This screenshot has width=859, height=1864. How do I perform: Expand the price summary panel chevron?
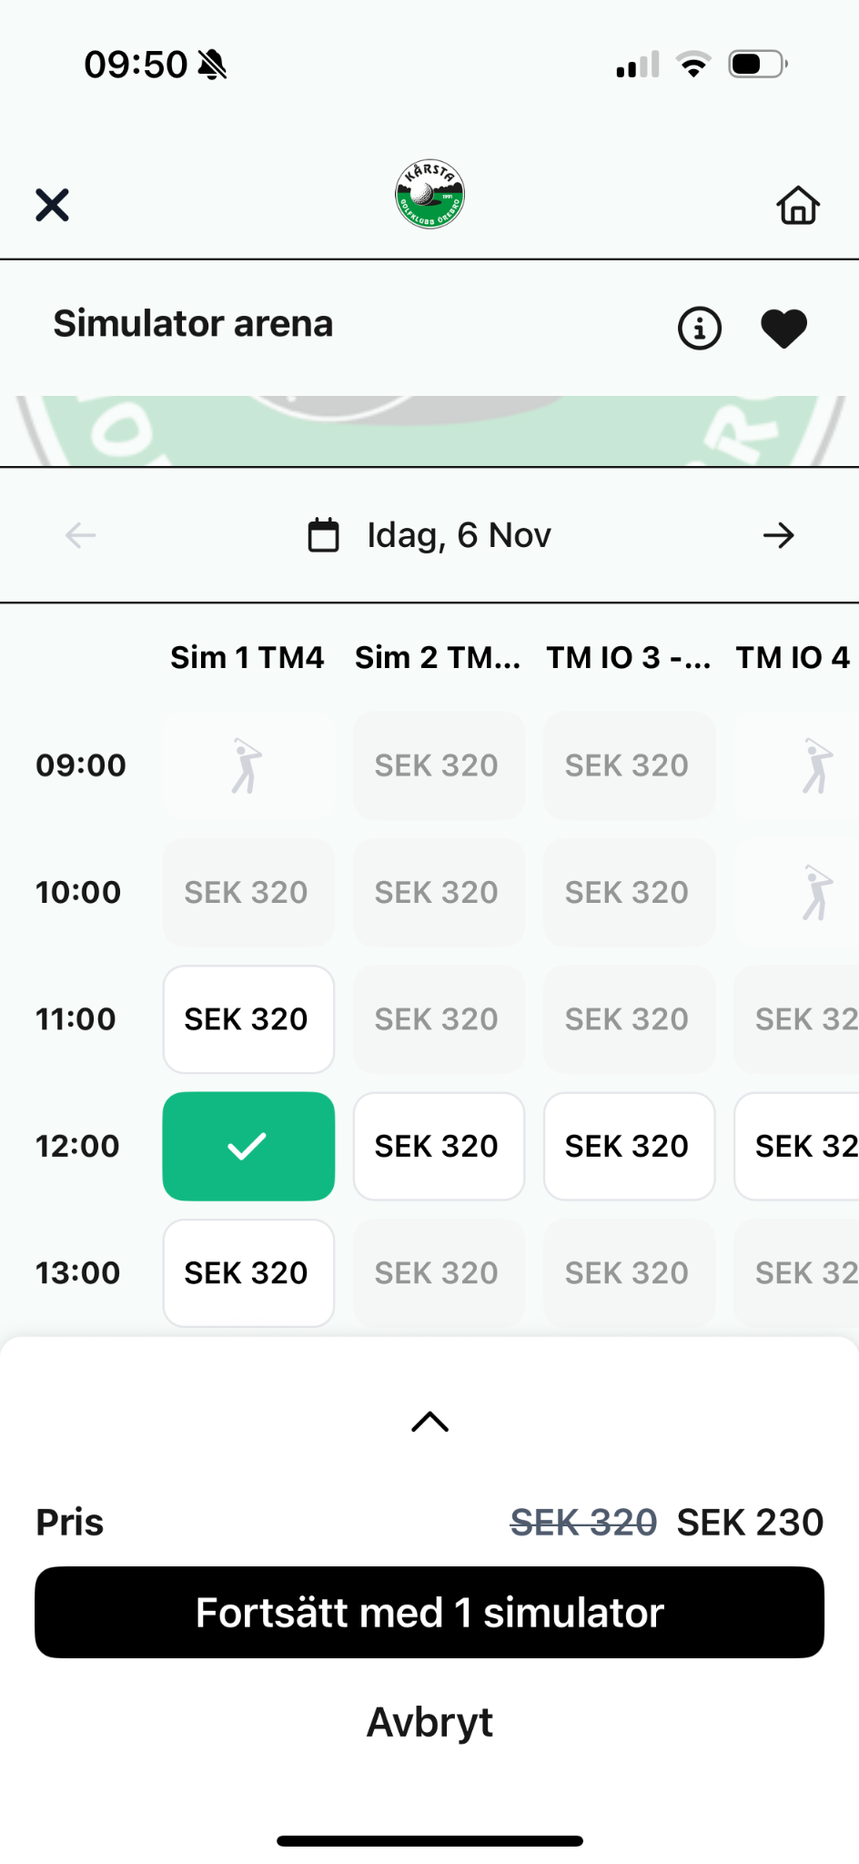tap(429, 1422)
